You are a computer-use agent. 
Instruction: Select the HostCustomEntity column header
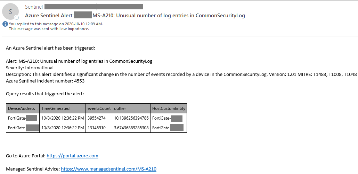[169, 108]
